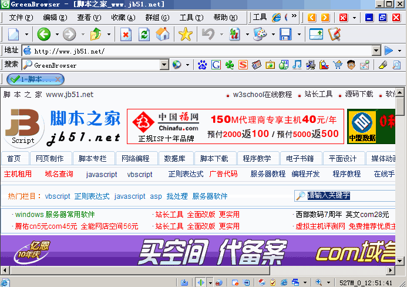Click the page capture icon with green arrow

click(x=316, y=34)
